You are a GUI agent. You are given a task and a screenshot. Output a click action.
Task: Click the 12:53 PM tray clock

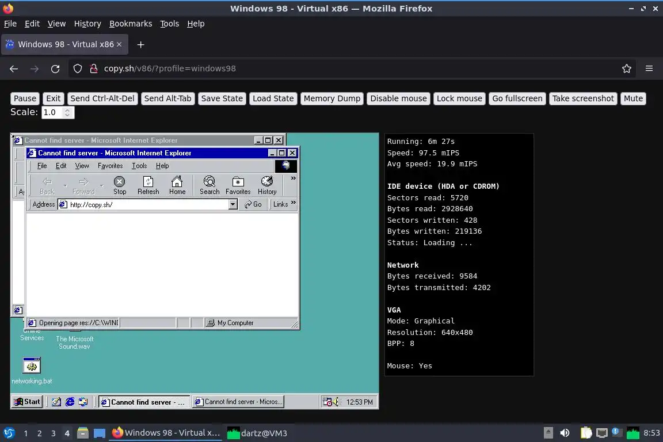359,402
